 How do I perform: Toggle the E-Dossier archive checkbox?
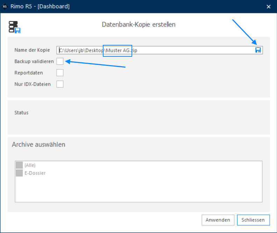[x=19, y=173]
